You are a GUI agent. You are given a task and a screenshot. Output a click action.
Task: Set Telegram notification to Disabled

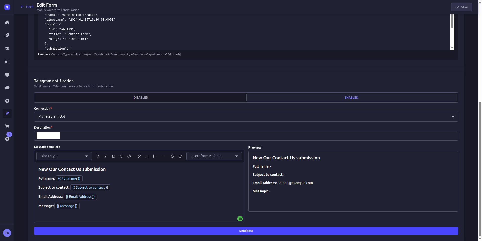141,98
